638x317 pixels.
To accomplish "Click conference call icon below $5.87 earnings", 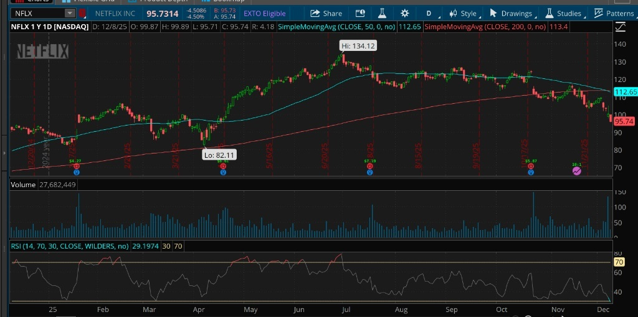I will 531,172.
